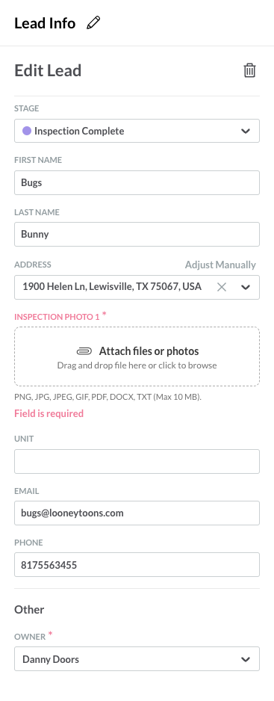Delete the lead using the trash icon

[249, 71]
